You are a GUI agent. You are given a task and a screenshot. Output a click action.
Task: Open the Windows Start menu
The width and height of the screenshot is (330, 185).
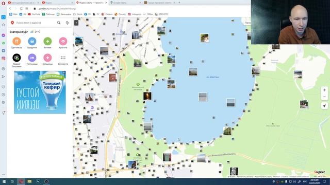coord(4,181)
